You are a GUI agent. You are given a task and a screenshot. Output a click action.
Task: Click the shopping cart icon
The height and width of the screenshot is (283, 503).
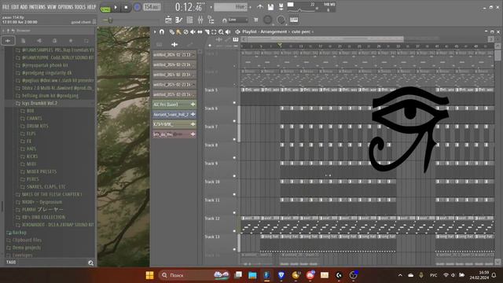255,20
